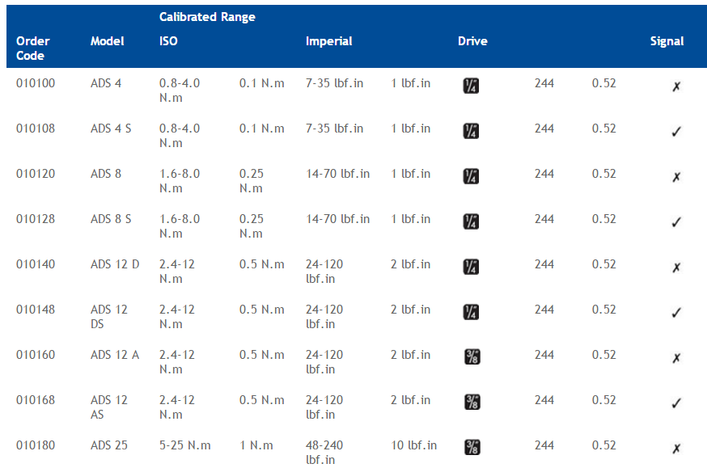Image resolution: width=707 pixels, height=468 pixels.
Task: Click the Signal column header
Action: pos(667,41)
